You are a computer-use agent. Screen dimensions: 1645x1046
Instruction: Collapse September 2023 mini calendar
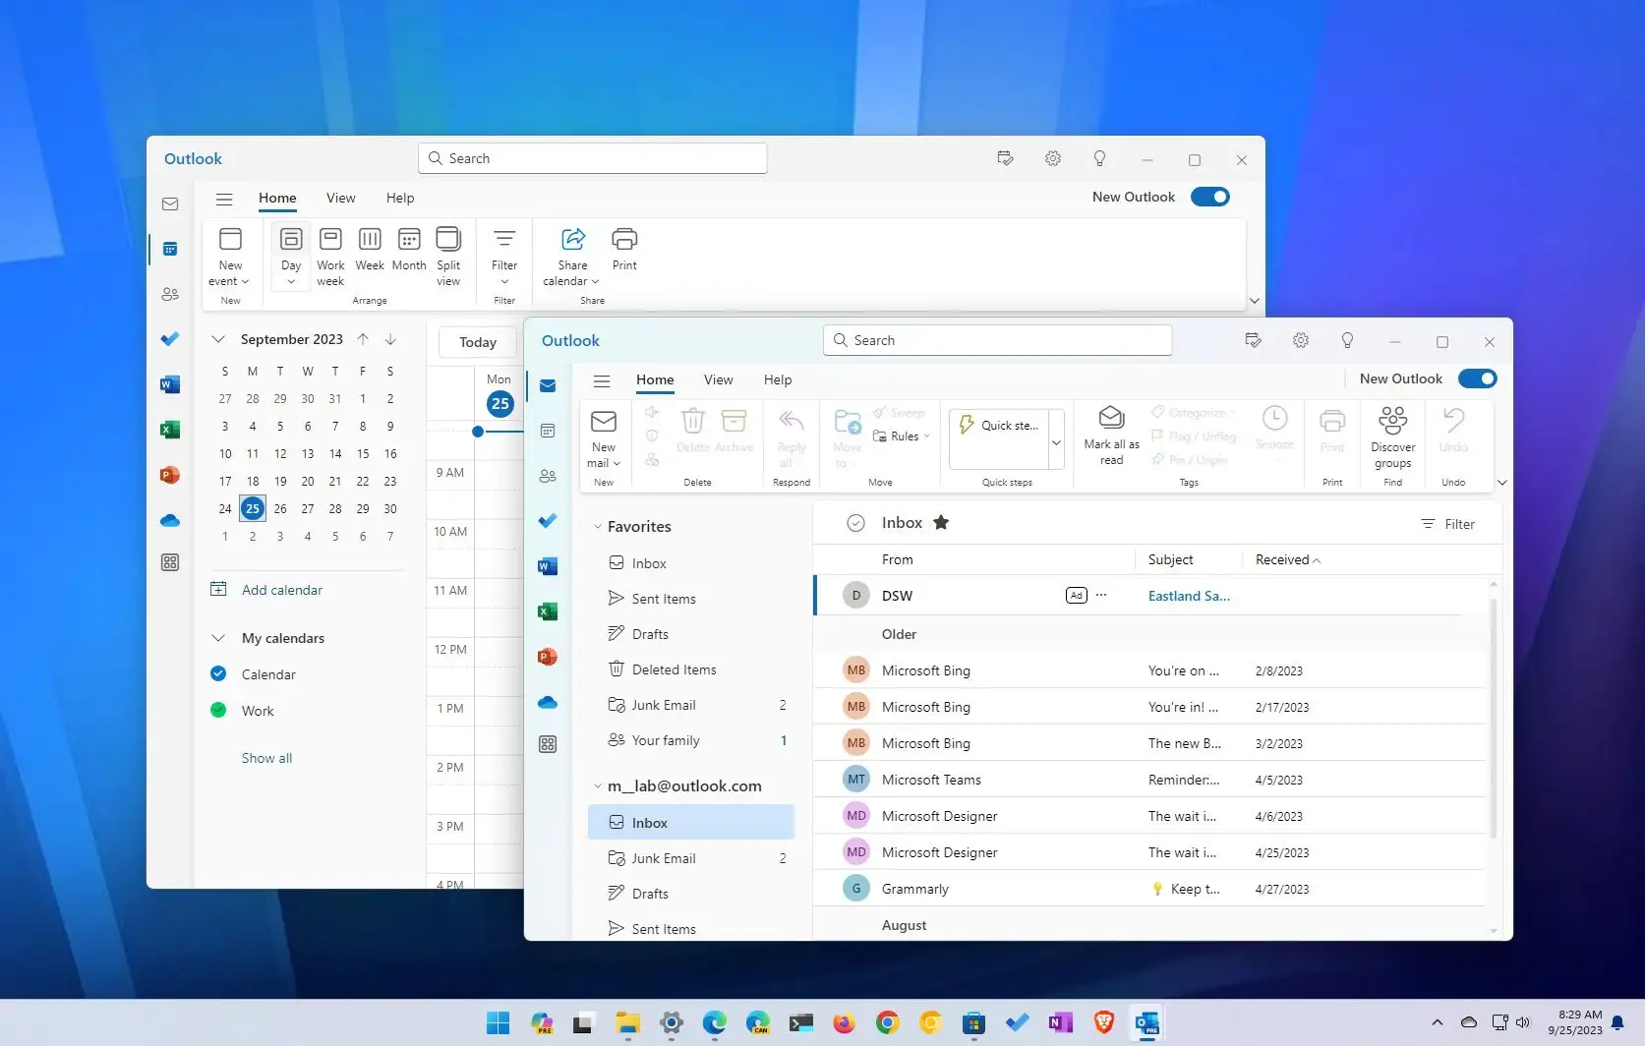pos(218,339)
